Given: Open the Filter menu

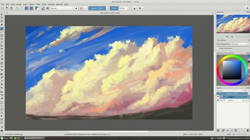Looking at the screenshot, I should click(38, 4).
